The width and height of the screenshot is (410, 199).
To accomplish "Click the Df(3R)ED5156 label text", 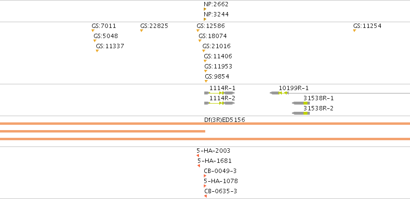I will (x=225, y=120).
